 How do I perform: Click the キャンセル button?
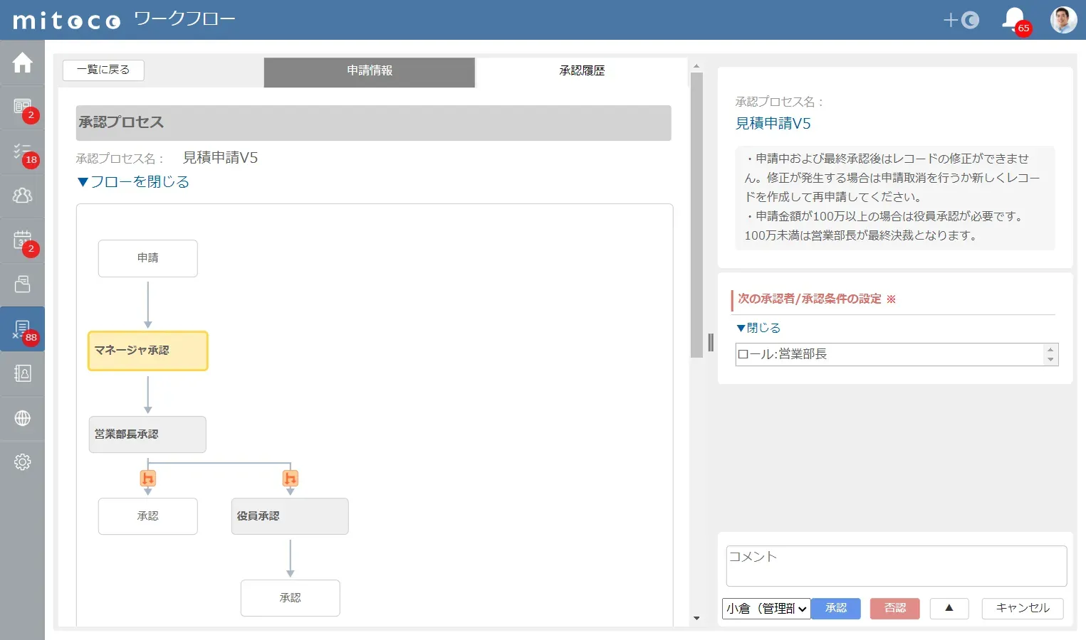point(1023,609)
